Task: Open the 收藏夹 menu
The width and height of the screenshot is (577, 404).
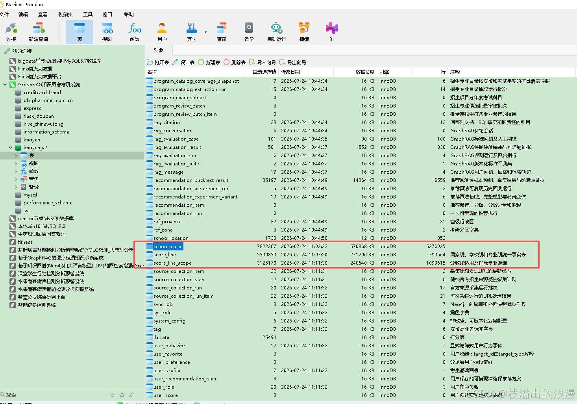Action: point(65,14)
